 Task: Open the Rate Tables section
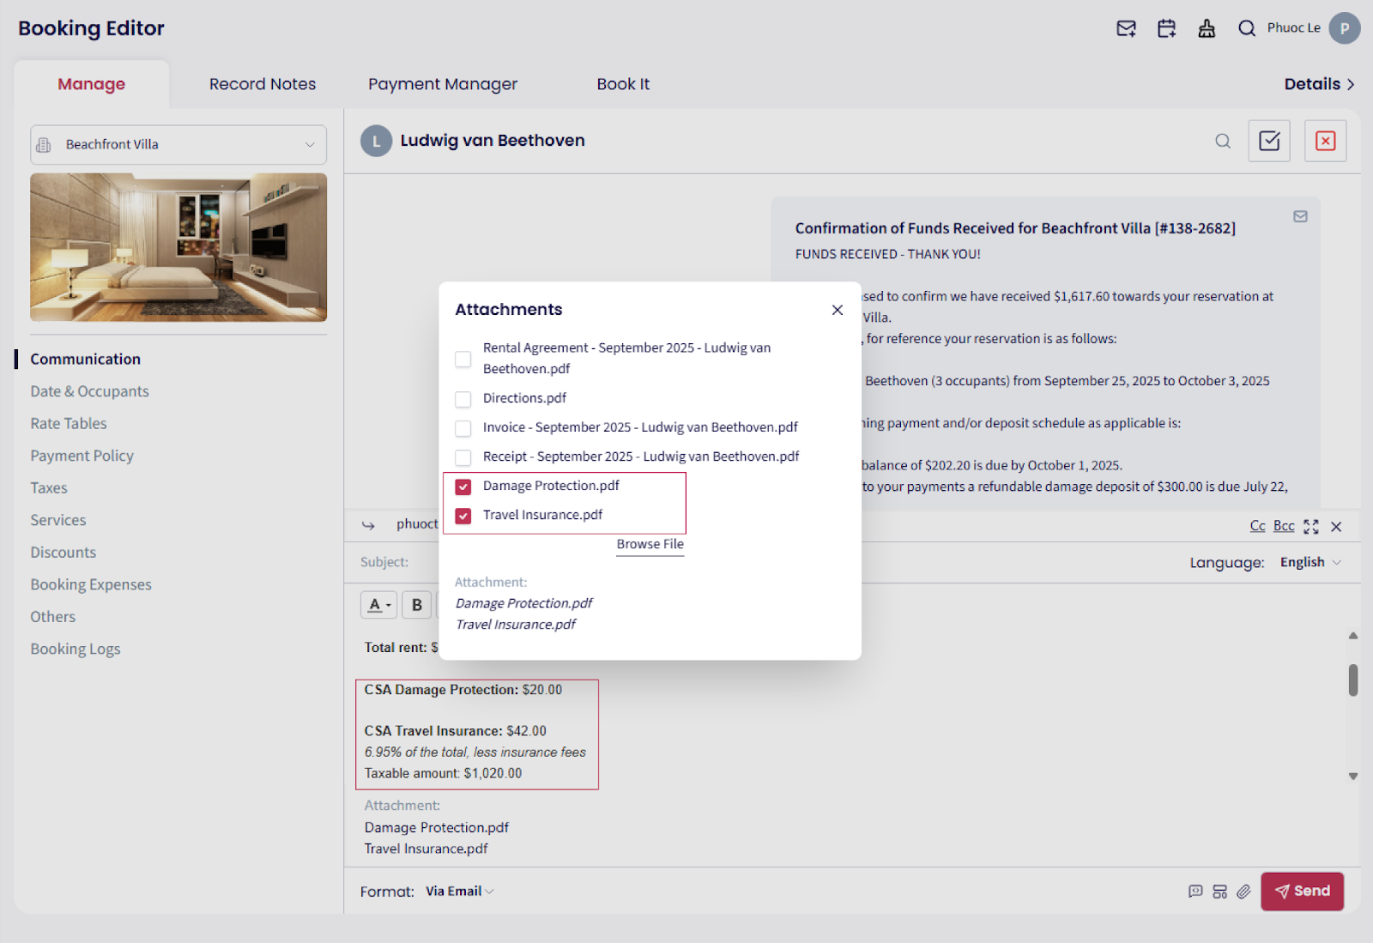pos(69,424)
